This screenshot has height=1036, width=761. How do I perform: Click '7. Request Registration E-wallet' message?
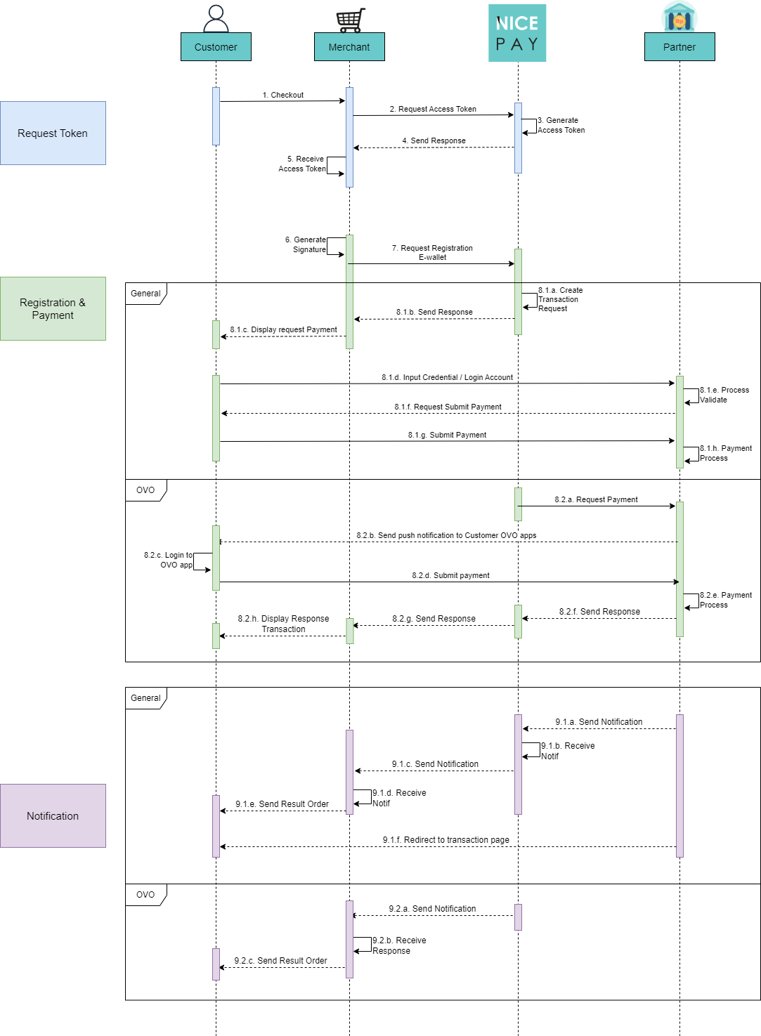(432, 253)
